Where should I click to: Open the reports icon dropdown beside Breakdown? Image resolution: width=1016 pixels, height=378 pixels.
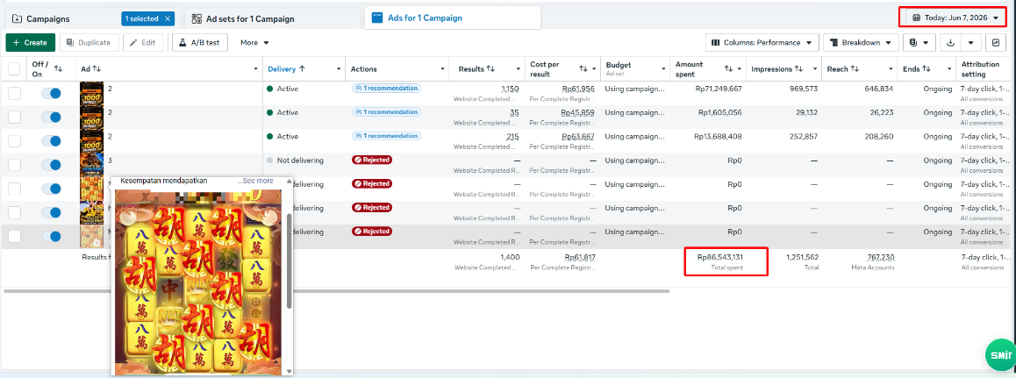pos(919,43)
